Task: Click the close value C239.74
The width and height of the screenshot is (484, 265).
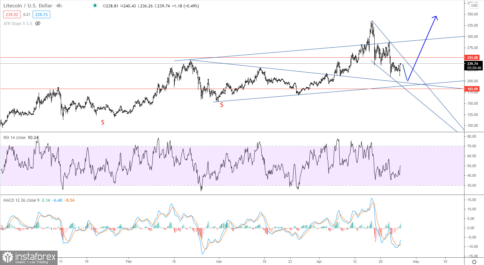Action: (x=162, y=6)
